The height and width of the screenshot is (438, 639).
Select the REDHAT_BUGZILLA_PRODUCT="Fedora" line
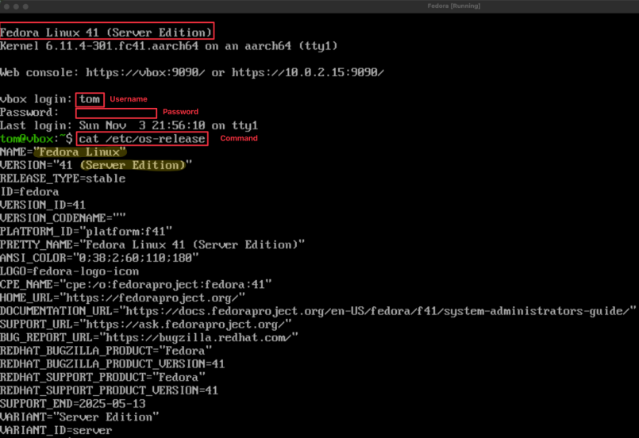(x=106, y=351)
